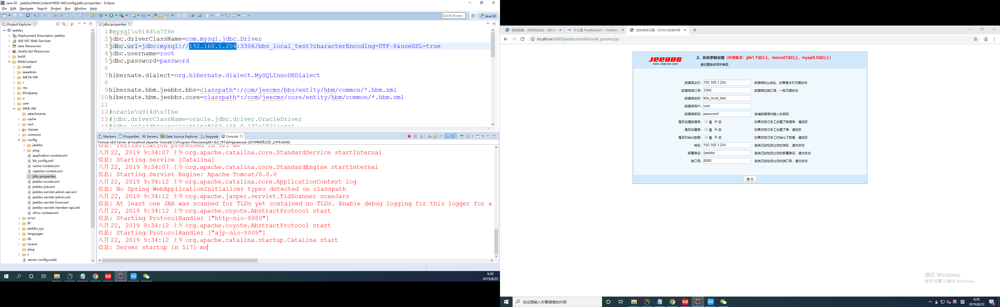Viewport: 1000px width, 307px height.
Task: Select 否 for 是否创建表
Action: (716, 130)
